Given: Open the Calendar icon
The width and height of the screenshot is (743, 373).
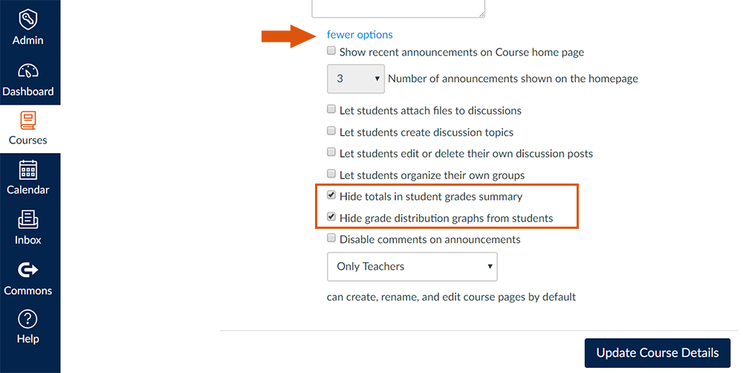Looking at the screenshot, I should (28, 170).
